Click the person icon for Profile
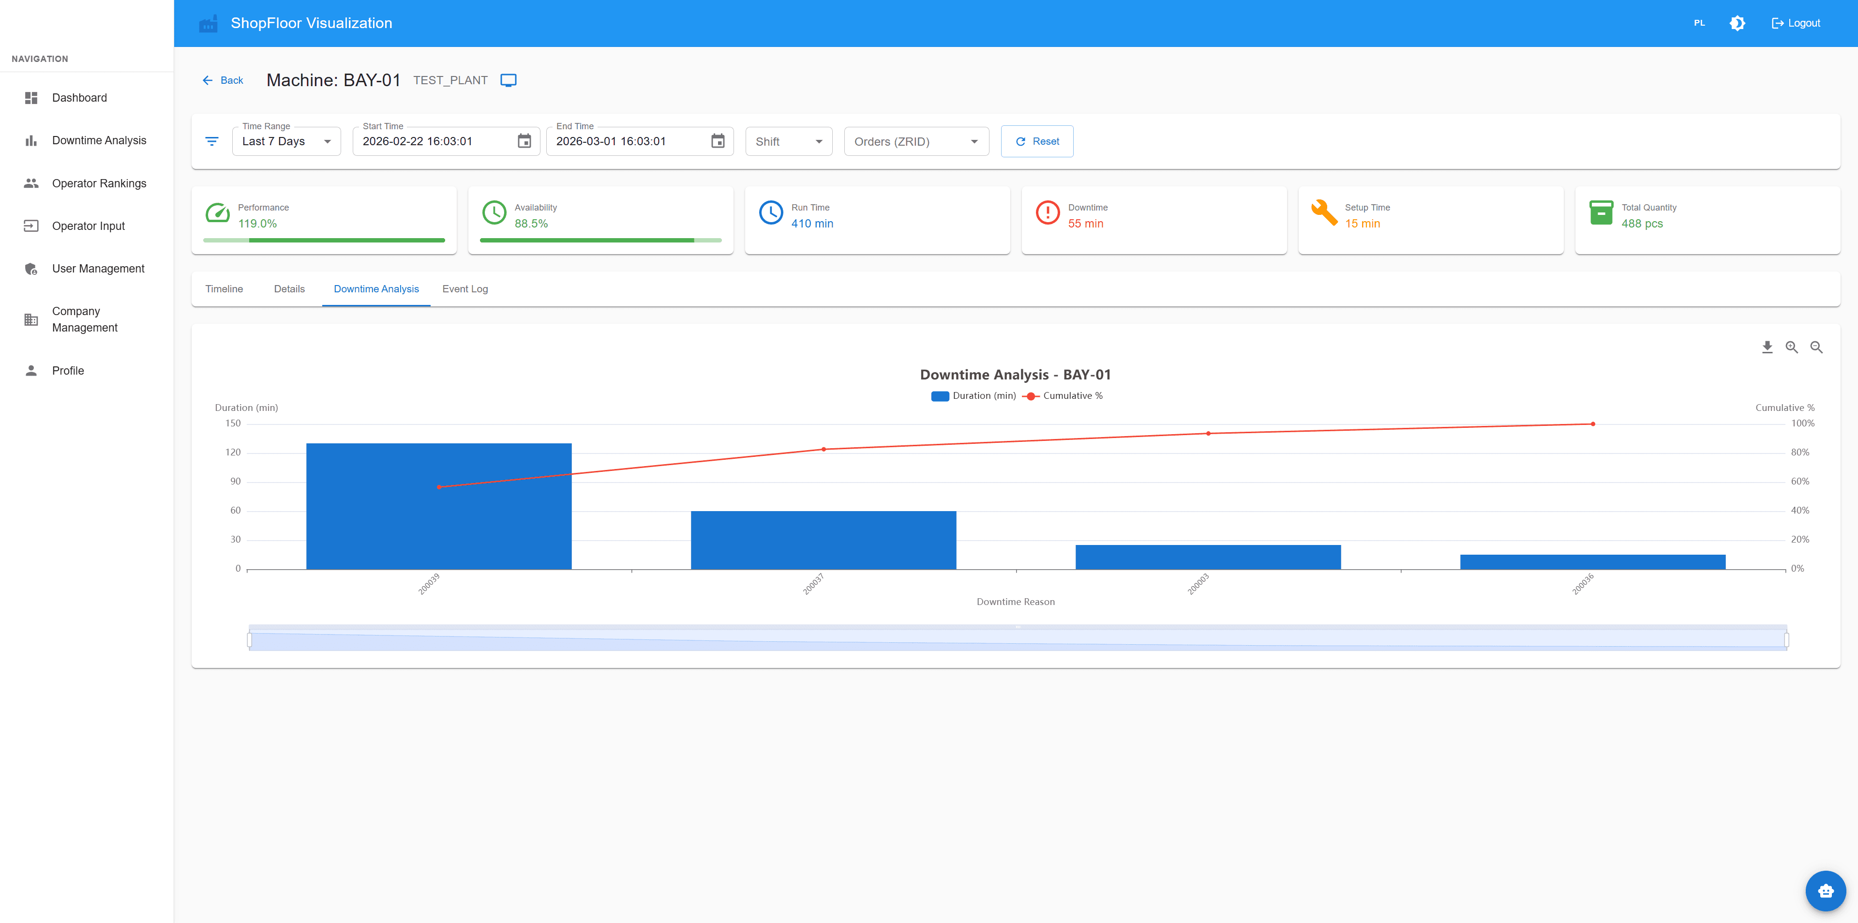The width and height of the screenshot is (1858, 923). 31,370
